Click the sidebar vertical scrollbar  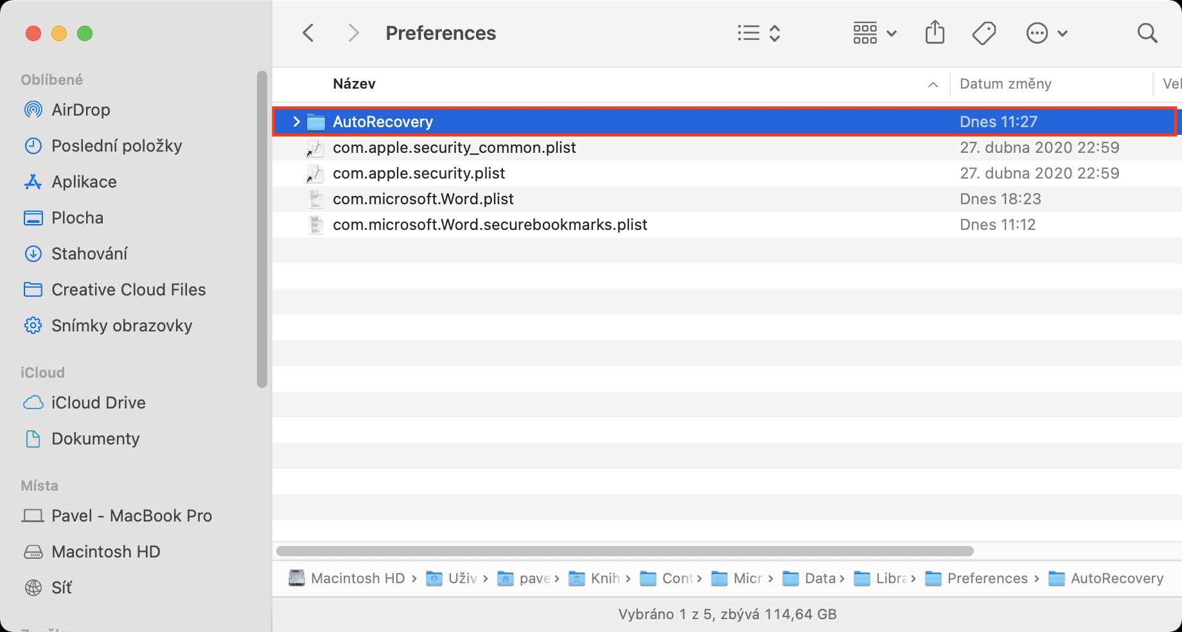pos(261,229)
